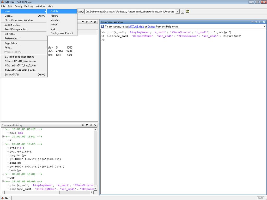Image resolution: width=267 pixels, height=200 pixels.
Task: Click the Command History scroll down arrow
Action: tap(95, 189)
